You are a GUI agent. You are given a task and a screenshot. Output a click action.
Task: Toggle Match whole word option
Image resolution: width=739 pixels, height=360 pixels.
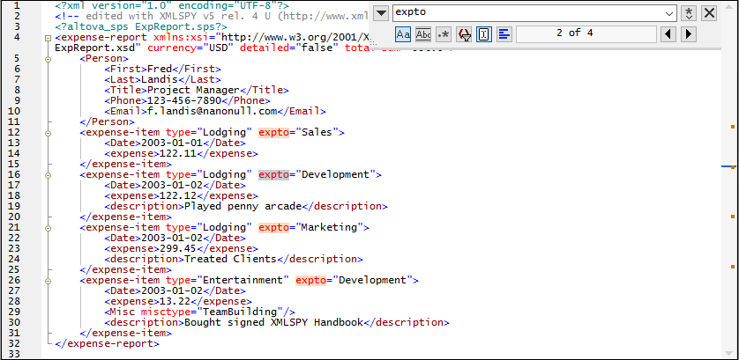point(423,33)
